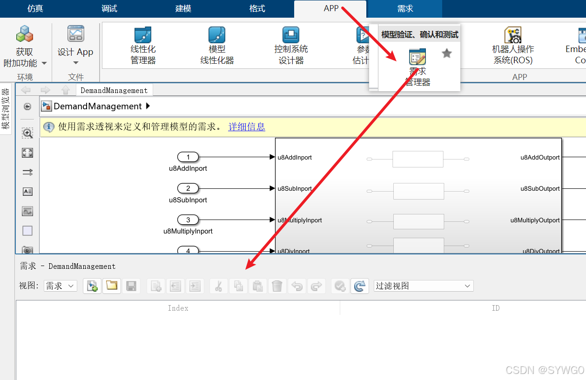Screen dimensions: 586x380
Task: Click the ID column header
Action: [x=496, y=308]
